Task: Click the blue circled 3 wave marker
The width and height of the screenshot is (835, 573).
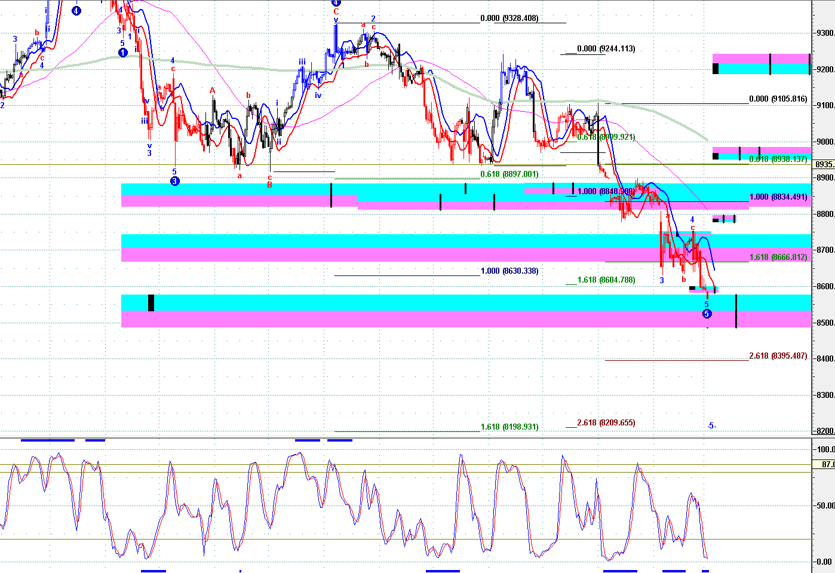Action: pos(174,180)
